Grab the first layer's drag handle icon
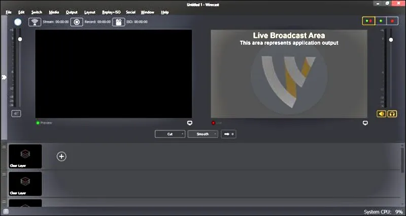406x216 pixels. [x=4, y=147]
